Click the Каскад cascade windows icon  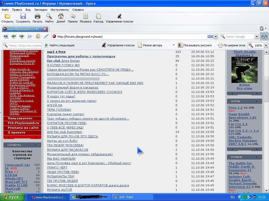tap(98, 16)
